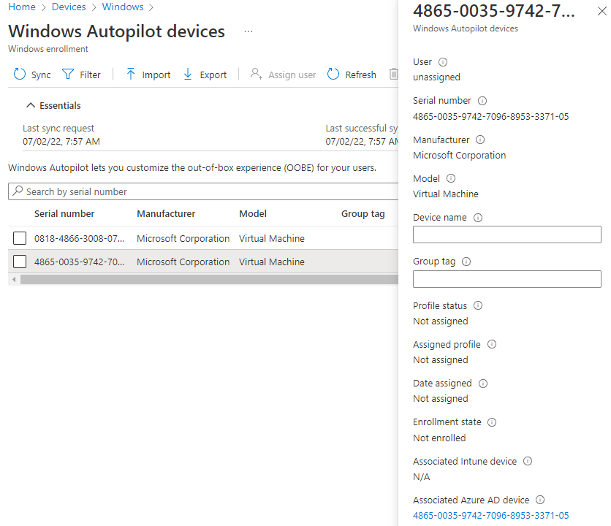
Task: Click the Assign user person icon
Action: pyautogui.click(x=256, y=74)
